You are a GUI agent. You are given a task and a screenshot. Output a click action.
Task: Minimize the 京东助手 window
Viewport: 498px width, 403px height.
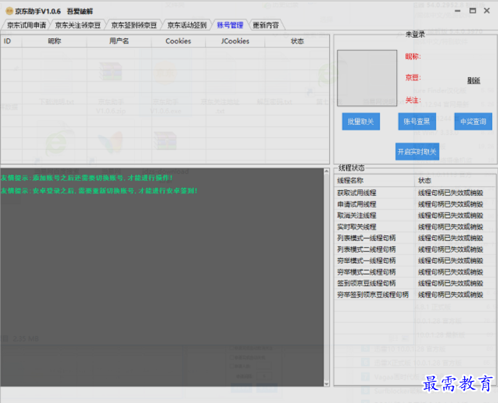tap(457, 11)
